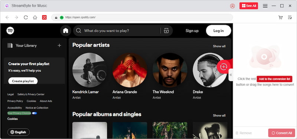Open the Safety & Privacy Center link
Screen dimensions: 297x139
point(31,94)
